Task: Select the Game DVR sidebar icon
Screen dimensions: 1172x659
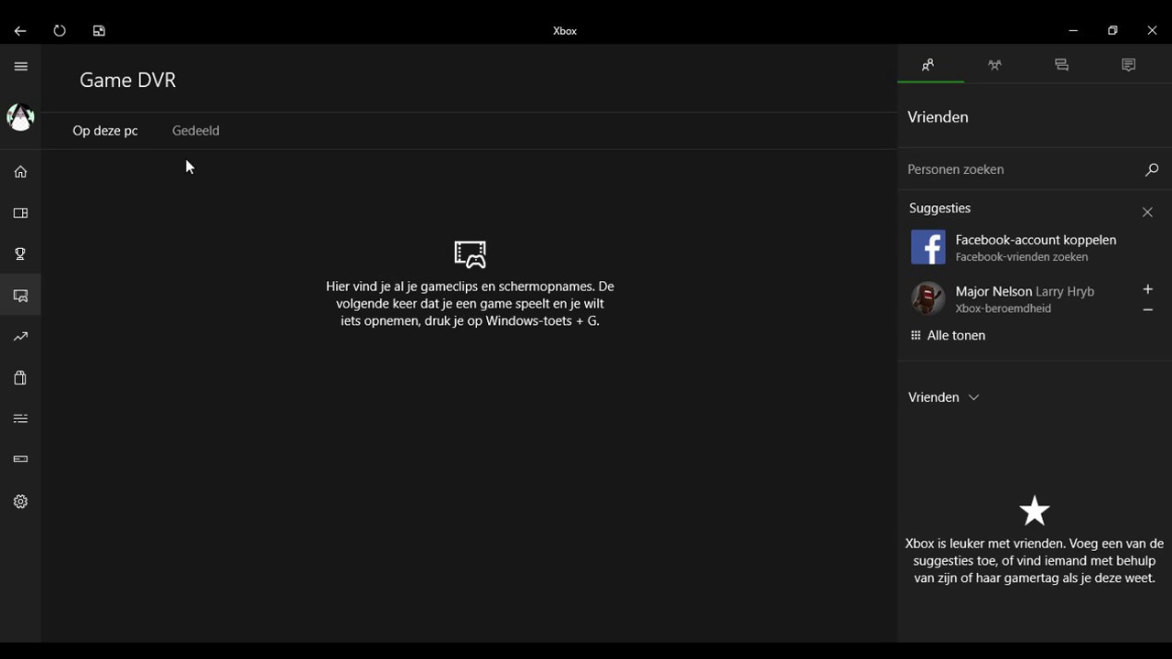Action: (20, 296)
